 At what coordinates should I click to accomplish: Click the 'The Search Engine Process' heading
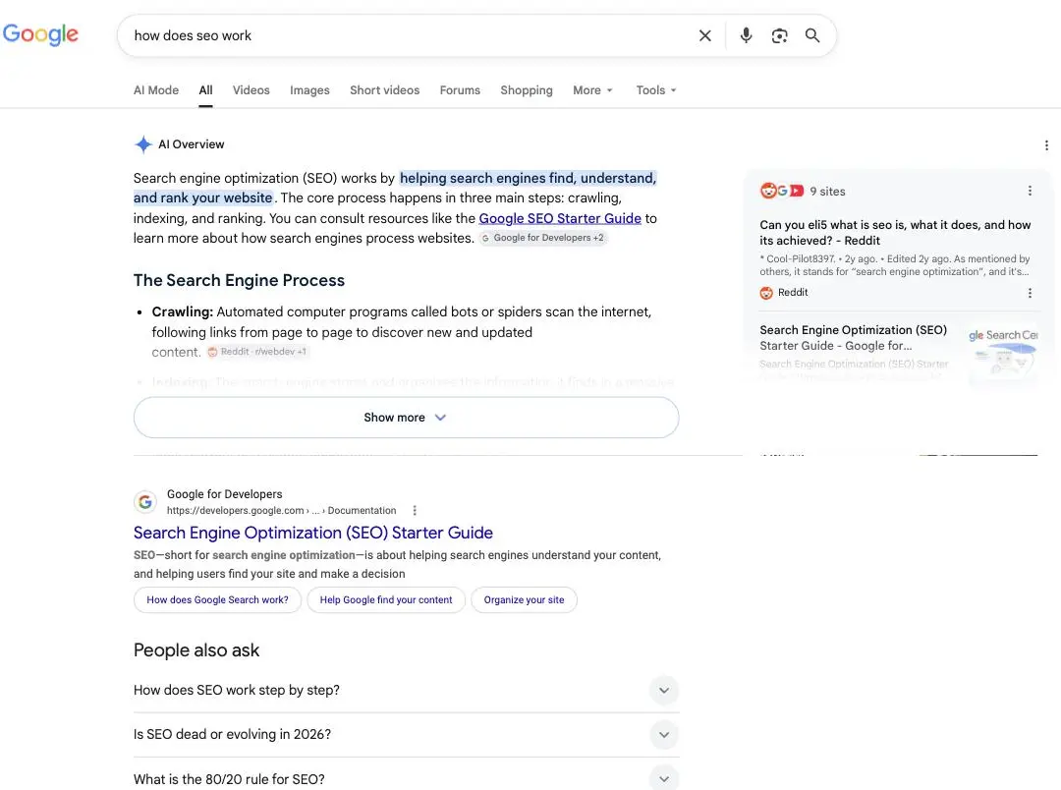[x=239, y=280]
